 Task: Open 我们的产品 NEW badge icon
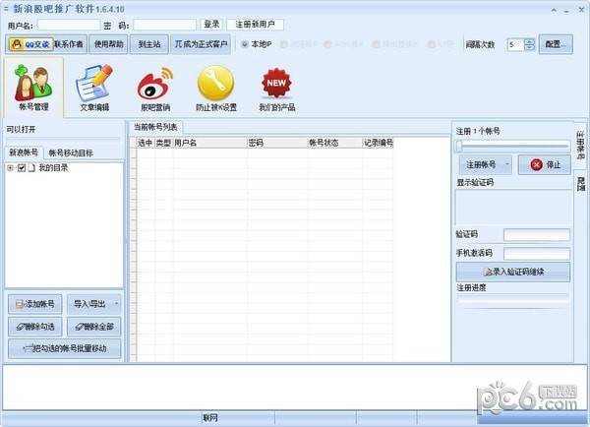[x=276, y=87]
